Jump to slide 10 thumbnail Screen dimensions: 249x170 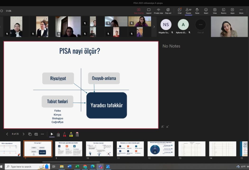[99, 149]
